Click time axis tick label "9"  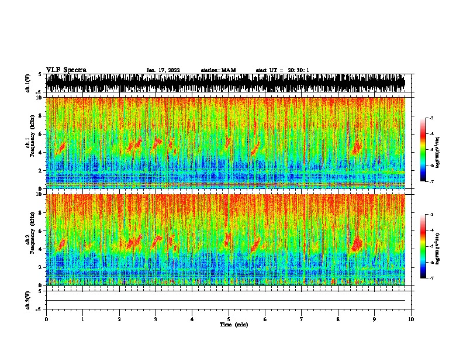374,319
